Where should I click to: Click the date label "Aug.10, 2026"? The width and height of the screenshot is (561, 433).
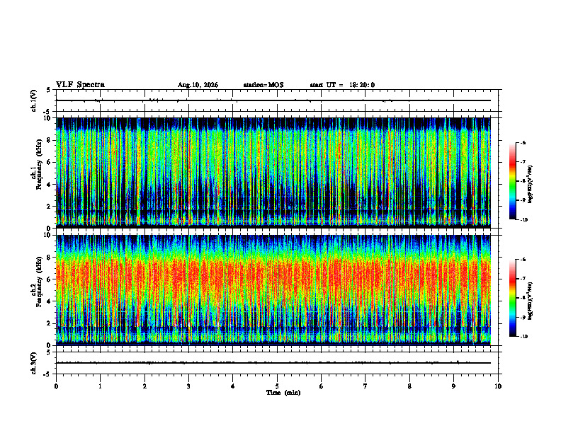point(198,85)
